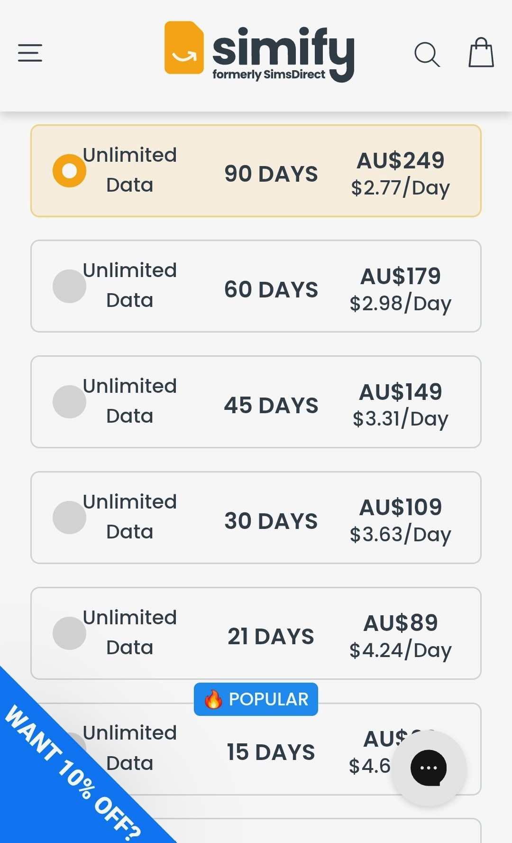Image resolution: width=512 pixels, height=843 pixels.
Task: Select the 60 days radio button
Action: tap(69, 286)
